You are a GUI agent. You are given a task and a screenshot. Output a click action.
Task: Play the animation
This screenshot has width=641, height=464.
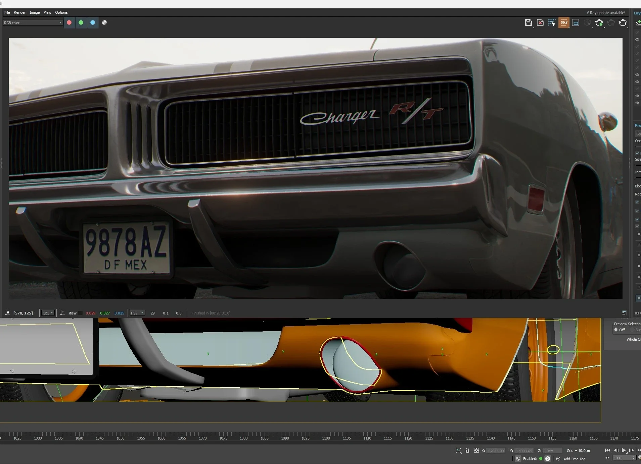(624, 450)
